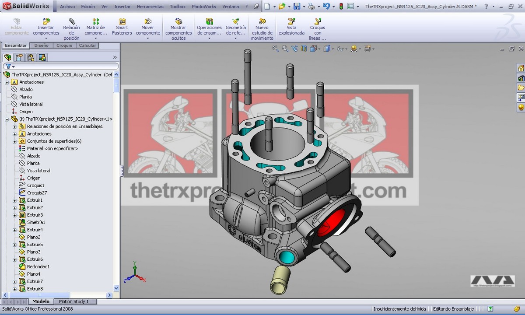Click the Save diskette icon

pos(297,7)
